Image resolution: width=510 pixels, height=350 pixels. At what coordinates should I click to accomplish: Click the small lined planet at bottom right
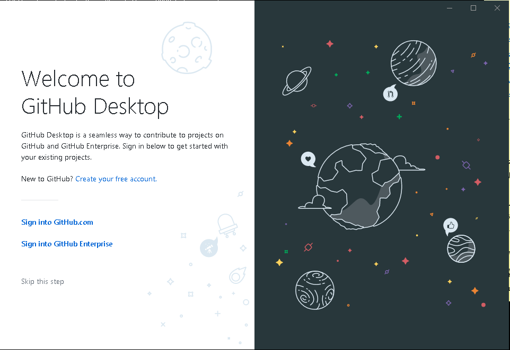(x=461, y=249)
